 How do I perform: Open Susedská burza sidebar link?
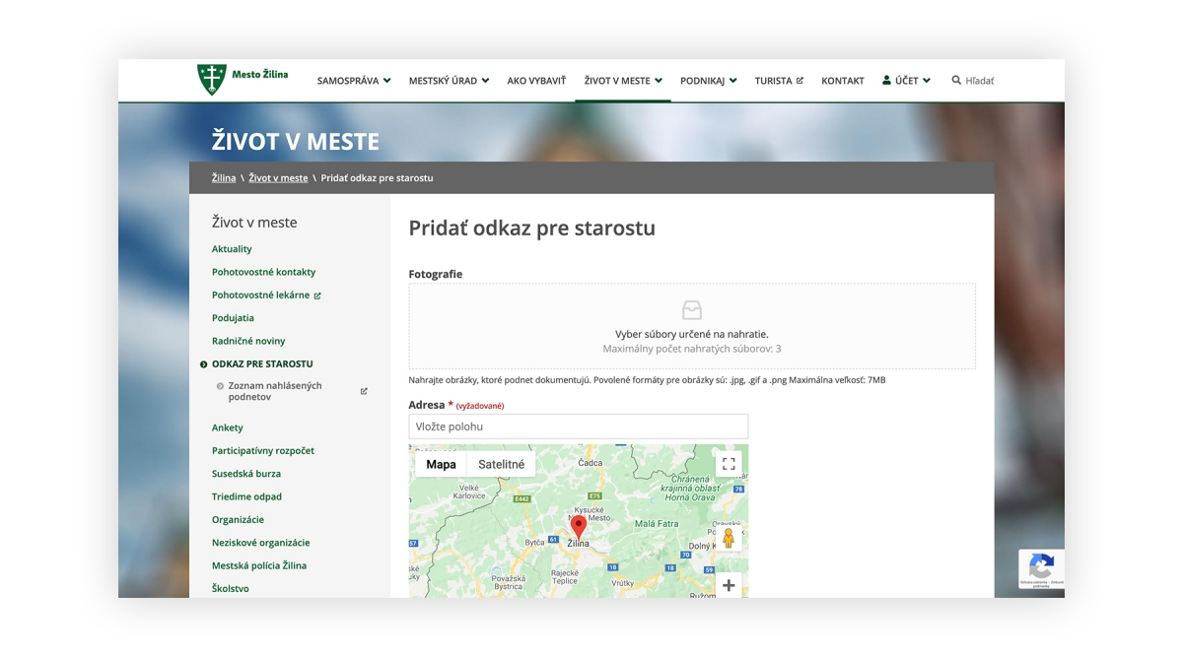(x=246, y=474)
